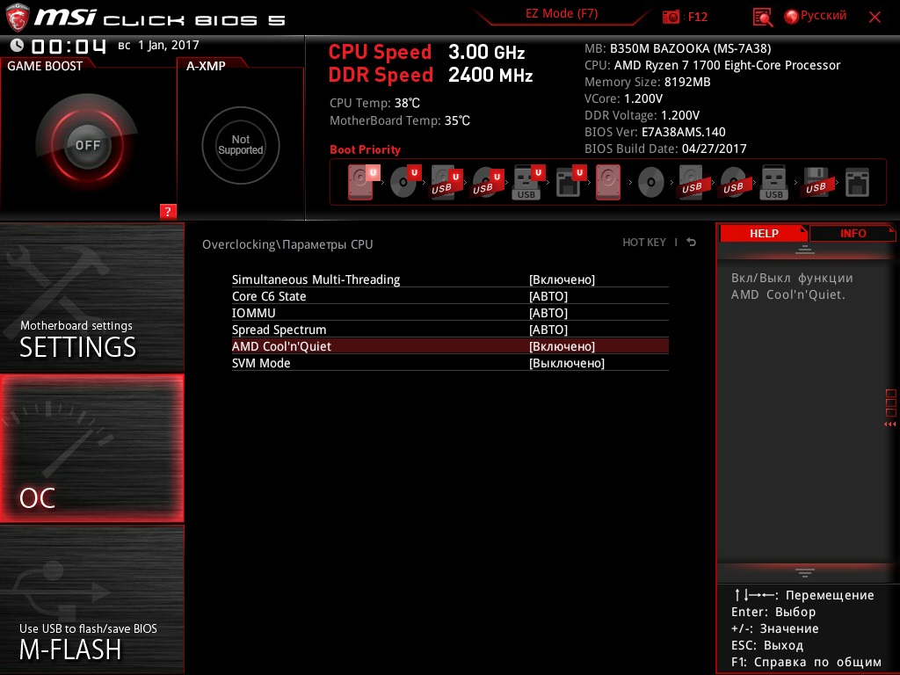Click the back arrow next to HOT KEY
Image resolution: width=900 pixels, height=675 pixels.
coord(691,243)
